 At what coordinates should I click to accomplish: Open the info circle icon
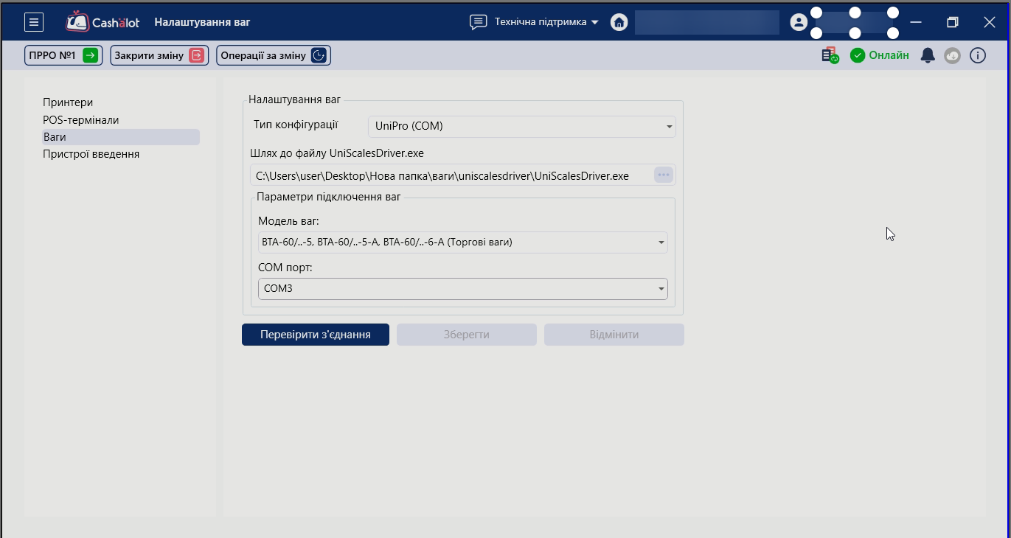click(978, 55)
